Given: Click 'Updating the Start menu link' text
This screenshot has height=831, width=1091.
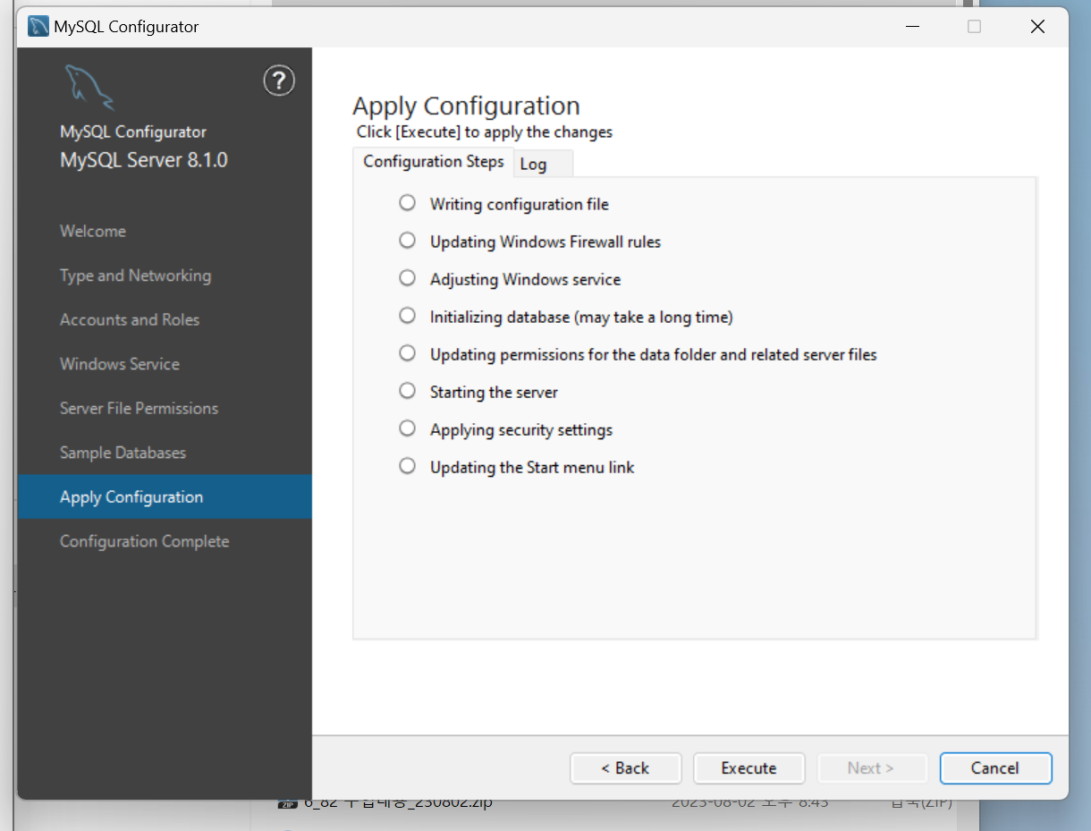Looking at the screenshot, I should coord(532,467).
